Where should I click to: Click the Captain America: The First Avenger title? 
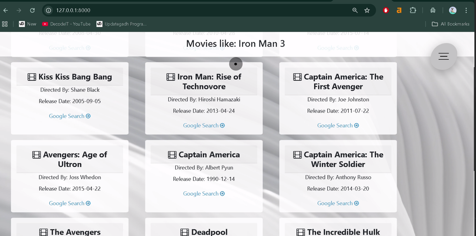tap(344, 82)
